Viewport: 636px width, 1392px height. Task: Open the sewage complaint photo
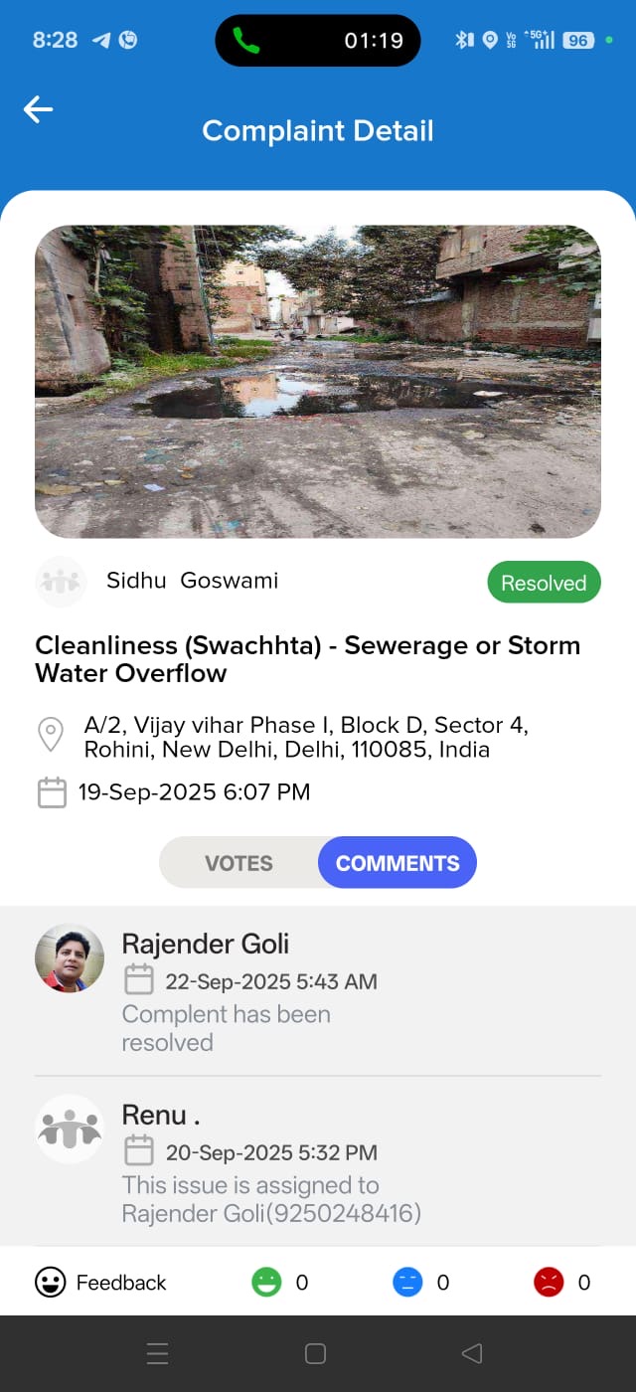click(318, 382)
